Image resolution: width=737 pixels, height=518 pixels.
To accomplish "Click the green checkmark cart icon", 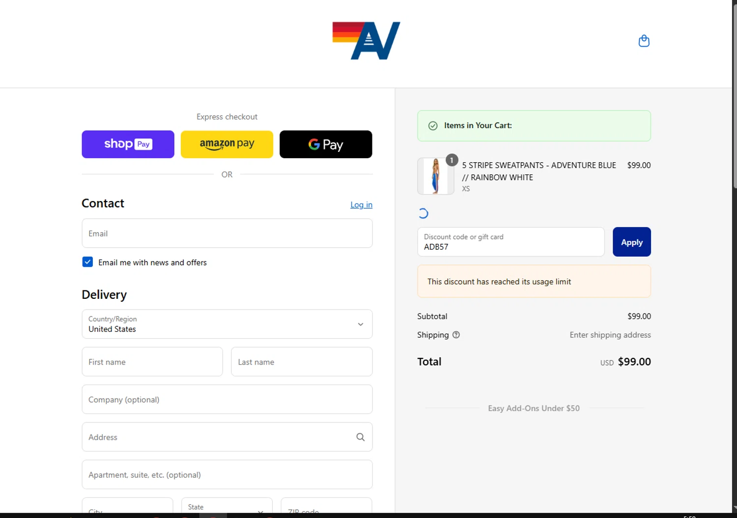I will (433, 126).
